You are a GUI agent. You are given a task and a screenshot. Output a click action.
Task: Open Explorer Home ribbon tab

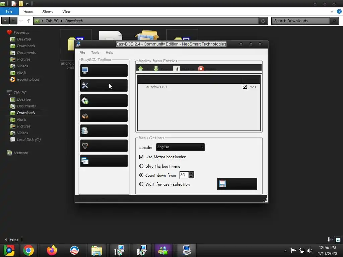(x=28, y=12)
